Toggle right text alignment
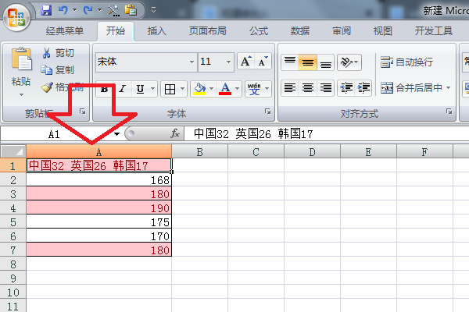The width and height of the screenshot is (469, 312). [326, 88]
